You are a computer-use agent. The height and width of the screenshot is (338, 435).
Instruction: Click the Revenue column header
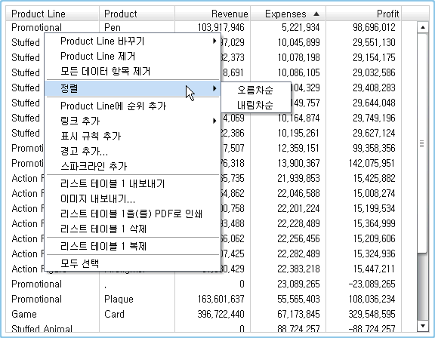coord(212,14)
